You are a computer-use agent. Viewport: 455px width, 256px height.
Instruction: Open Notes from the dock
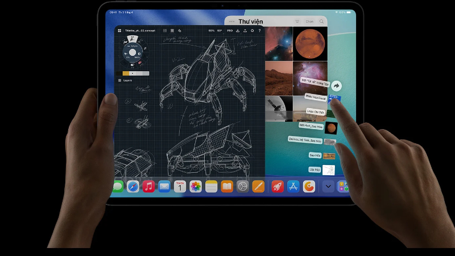[211, 187]
